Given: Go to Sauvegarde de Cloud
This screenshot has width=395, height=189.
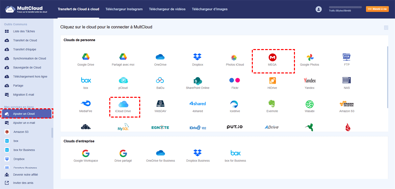Looking at the screenshot, I should [x=26, y=67].
